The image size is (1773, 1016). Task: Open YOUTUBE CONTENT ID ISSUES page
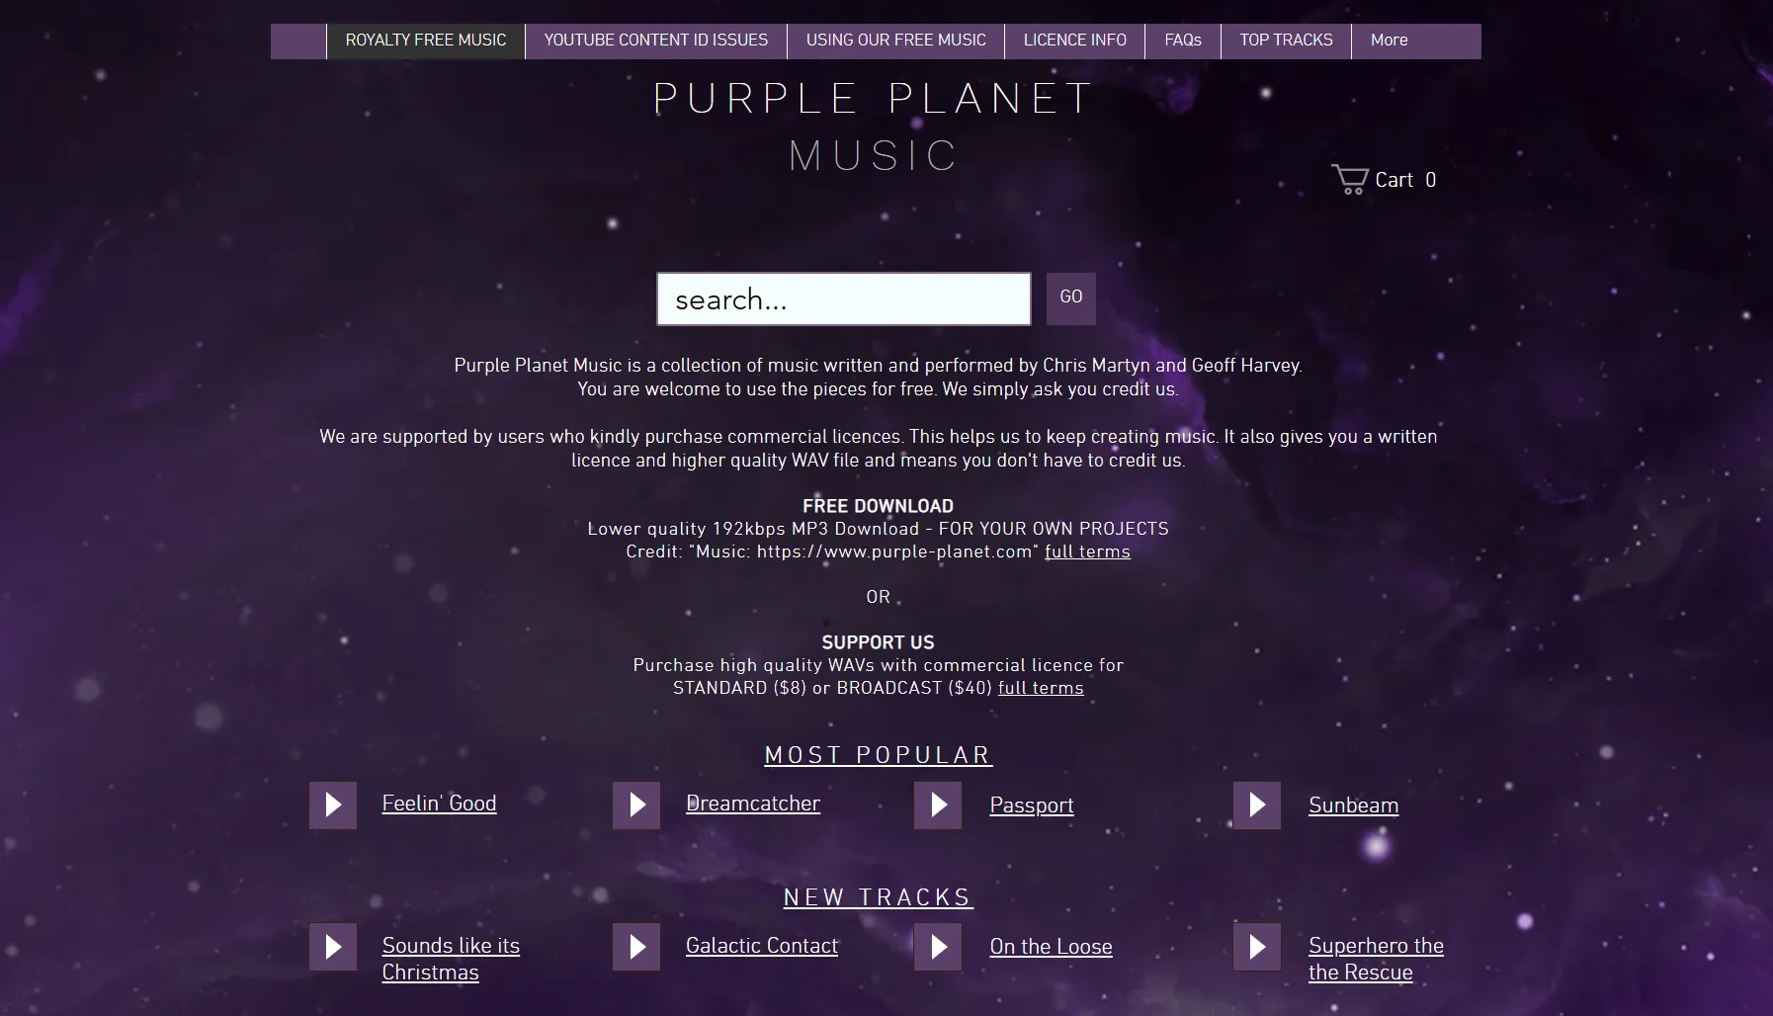click(655, 41)
